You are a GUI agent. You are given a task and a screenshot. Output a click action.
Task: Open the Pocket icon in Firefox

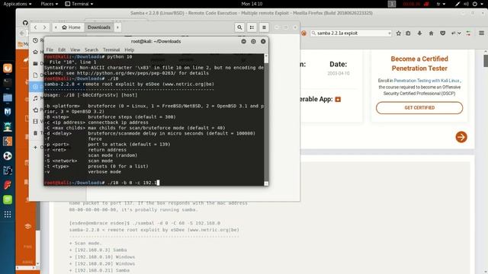pyautogui.click(x=442, y=33)
